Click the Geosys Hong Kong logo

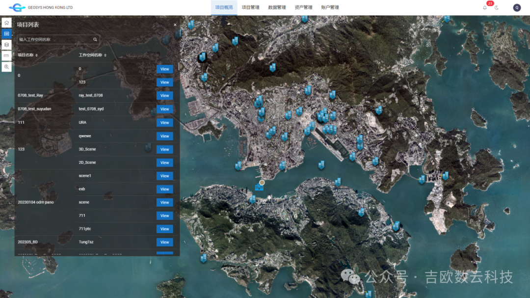coord(41,7)
